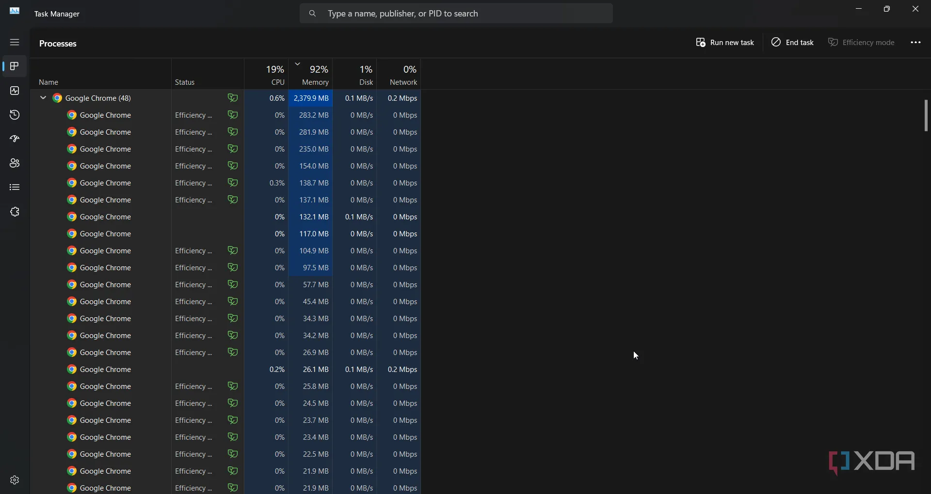Screen dimensions: 931x494
Task: Click the 2,379.9 MB total memory cell
Action: point(311,98)
